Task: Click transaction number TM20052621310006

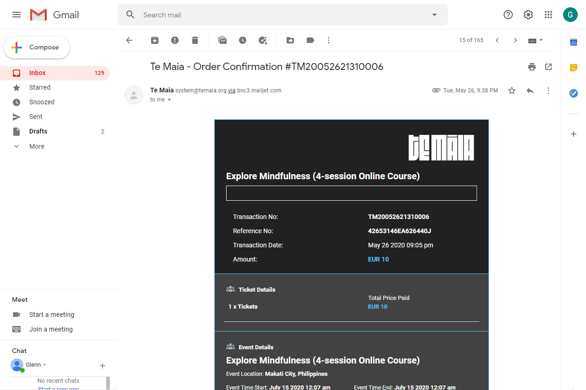Action: [x=398, y=217]
